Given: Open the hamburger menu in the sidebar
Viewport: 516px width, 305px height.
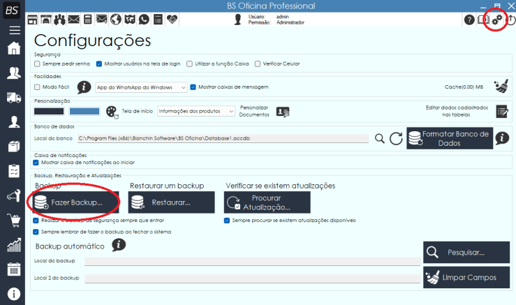Looking at the screenshot, I should tap(13, 30).
